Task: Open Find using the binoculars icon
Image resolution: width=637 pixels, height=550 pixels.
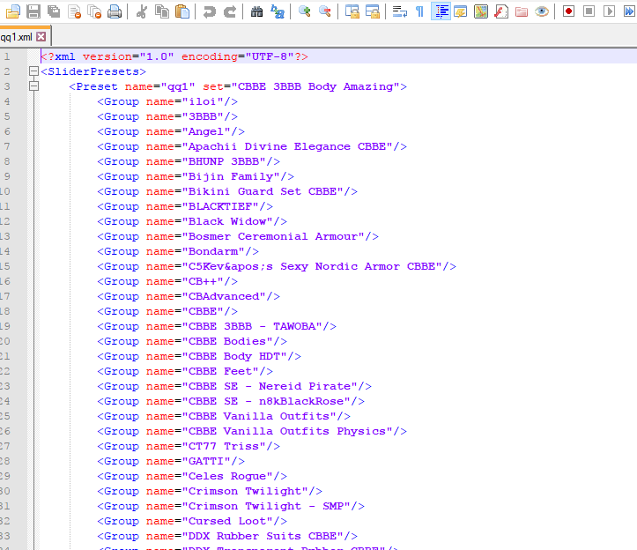Action: 256,11
